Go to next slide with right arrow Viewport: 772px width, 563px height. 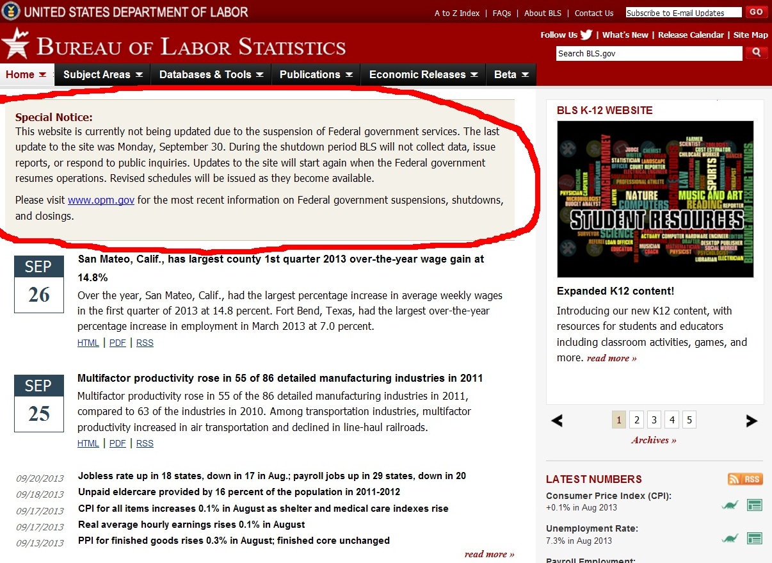(752, 421)
